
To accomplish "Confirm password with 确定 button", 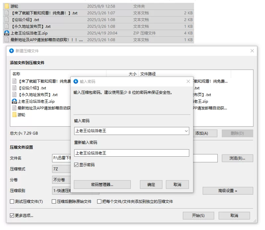I will point(151,185).
